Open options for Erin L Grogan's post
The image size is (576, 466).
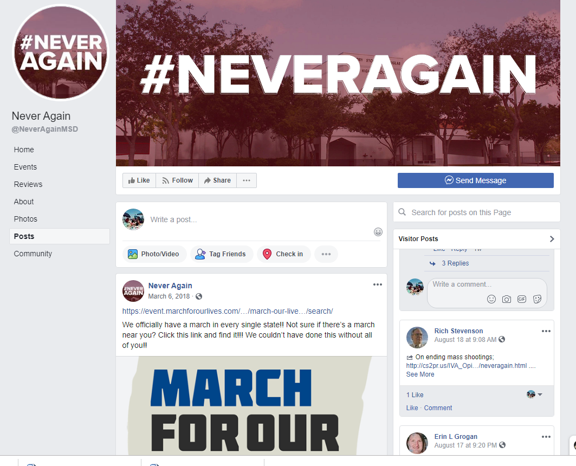click(x=546, y=437)
